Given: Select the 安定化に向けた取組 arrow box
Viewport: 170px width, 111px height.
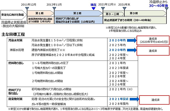Looking at the screenshot, I should click(14, 15).
